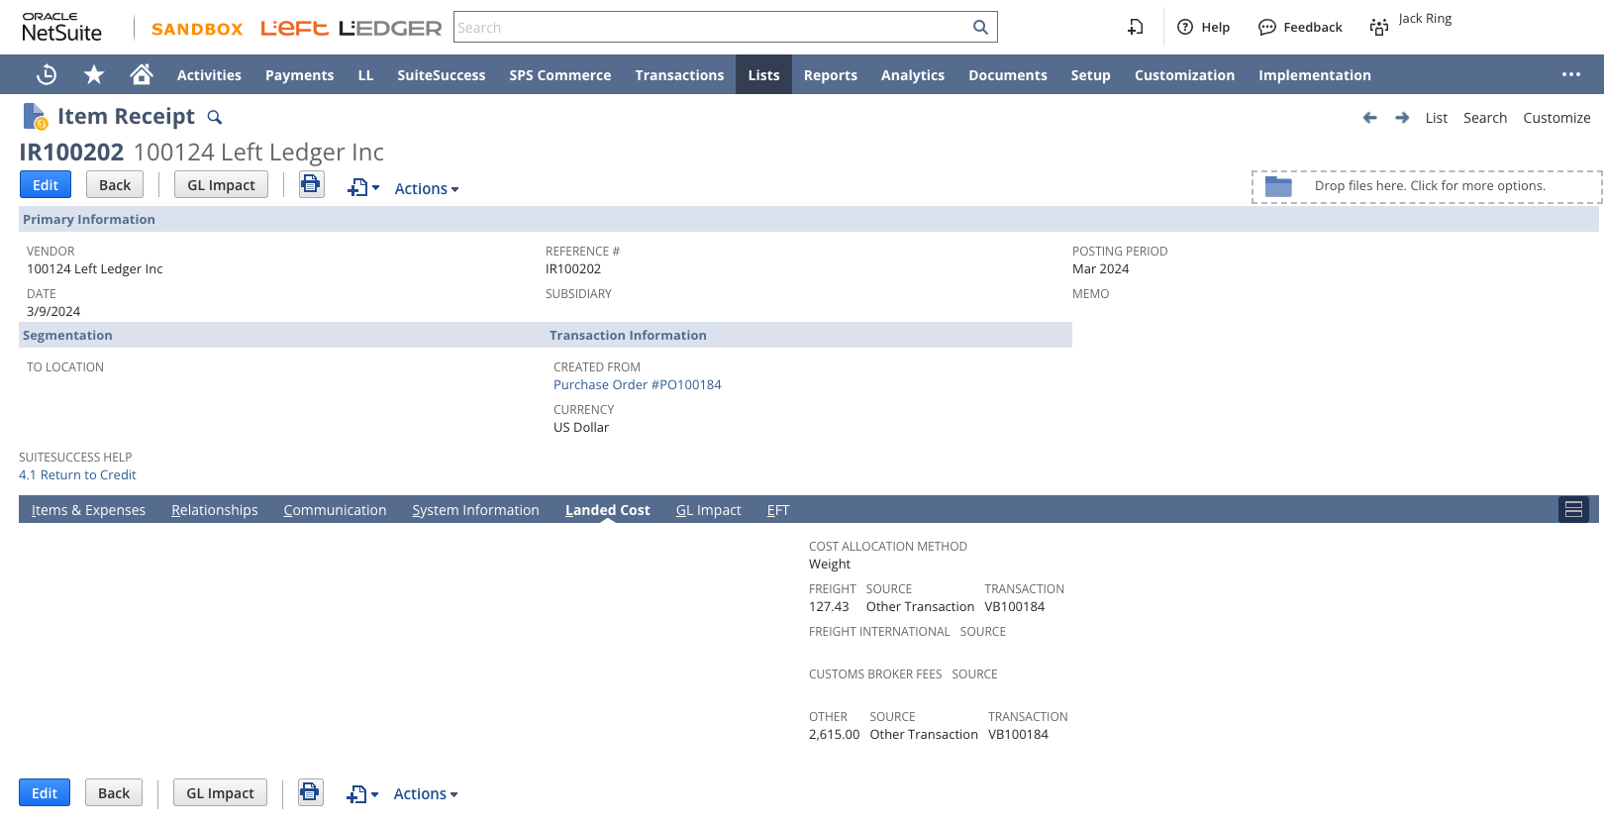Image resolution: width=1604 pixels, height=827 pixels.
Task: Open the Implementation menu
Action: pyautogui.click(x=1315, y=75)
